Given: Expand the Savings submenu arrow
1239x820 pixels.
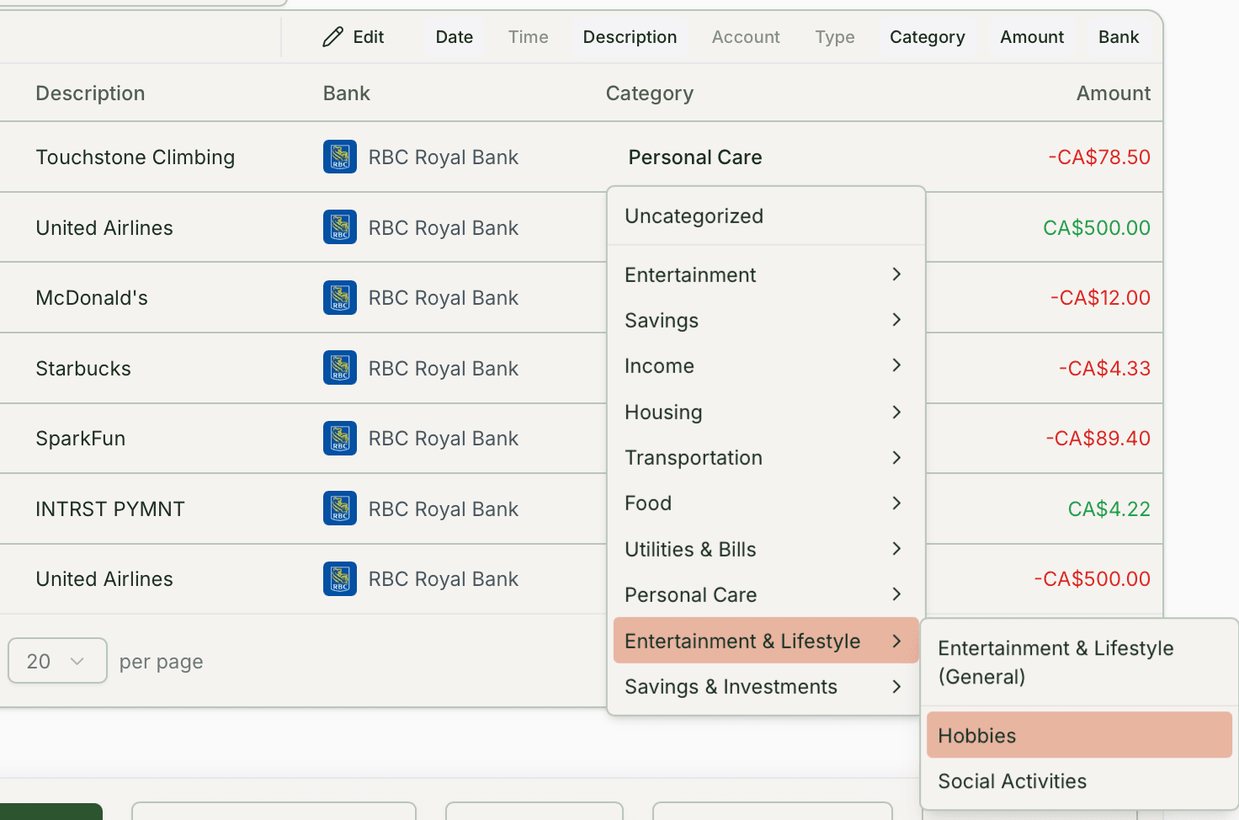Looking at the screenshot, I should click(896, 320).
